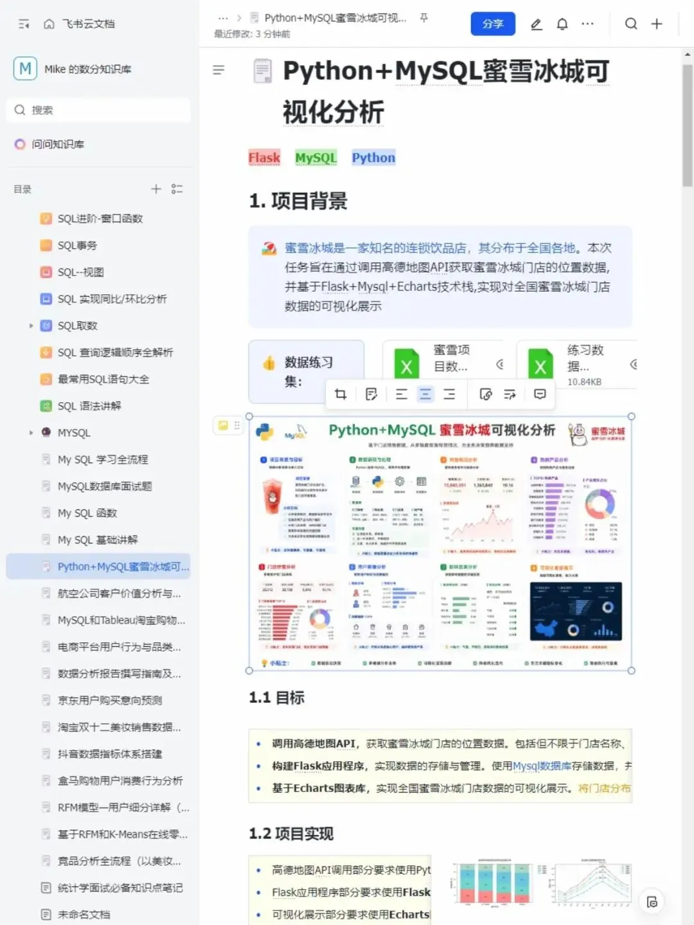Align the image to the left
This screenshot has height=925, width=694.
click(402, 394)
